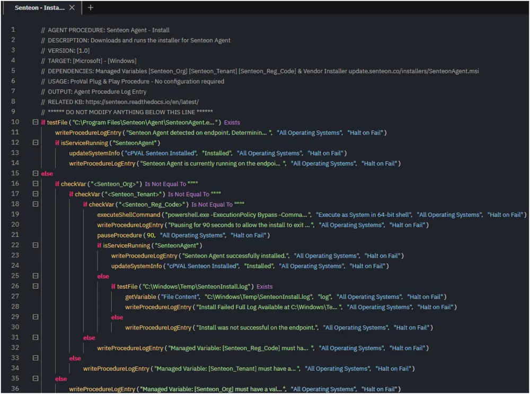
Task: Click the TARGET: [Microsoft] - [Windows] comment
Action: tap(89, 61)
